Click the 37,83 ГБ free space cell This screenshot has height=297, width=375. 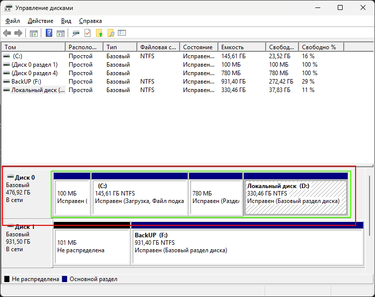(280, 90)
